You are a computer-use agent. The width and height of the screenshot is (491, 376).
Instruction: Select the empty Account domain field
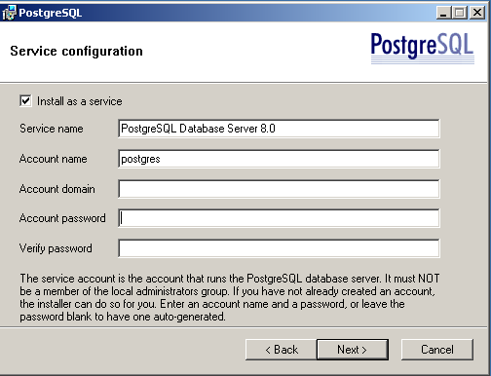(x=279, y=189)
